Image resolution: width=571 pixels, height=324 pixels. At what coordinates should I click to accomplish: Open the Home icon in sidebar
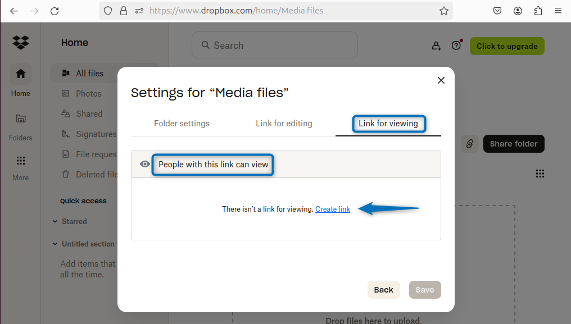(21, 74)
